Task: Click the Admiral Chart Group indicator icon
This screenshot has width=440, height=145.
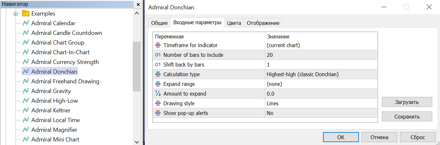Action: pyautogui.click(x=26, y=43)
